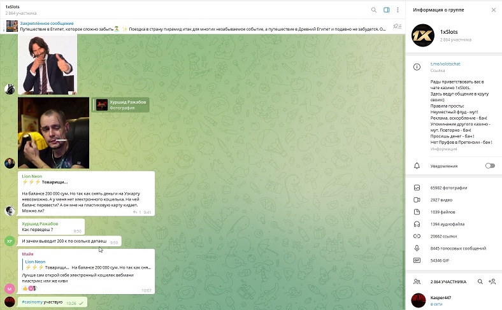Viewport: 502px width, 310px height.
Task: Open chat header title 1xSlots
Action: click(x=13, y=7)
